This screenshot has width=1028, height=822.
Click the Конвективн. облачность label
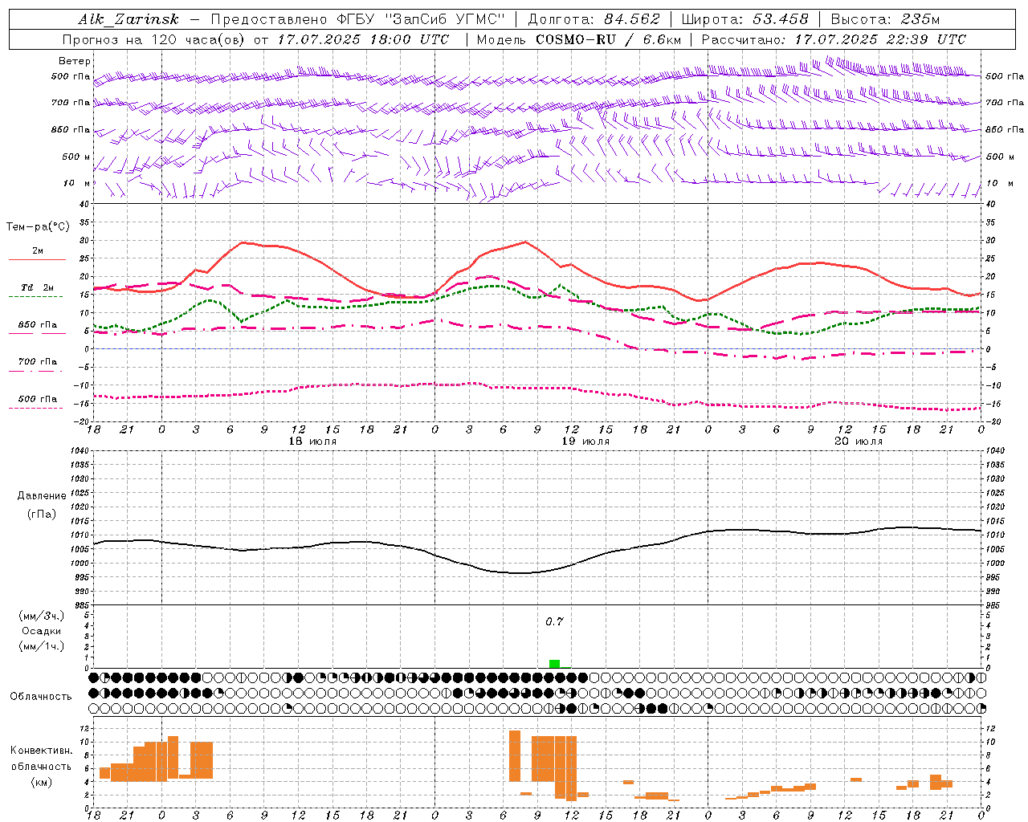coord(41,758)
